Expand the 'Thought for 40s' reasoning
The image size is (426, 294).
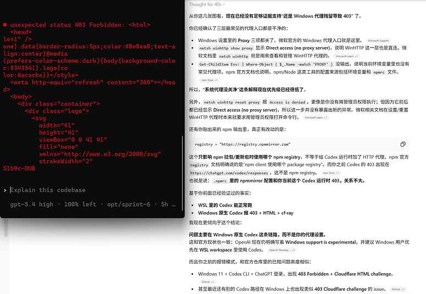(x=207, y=4)
